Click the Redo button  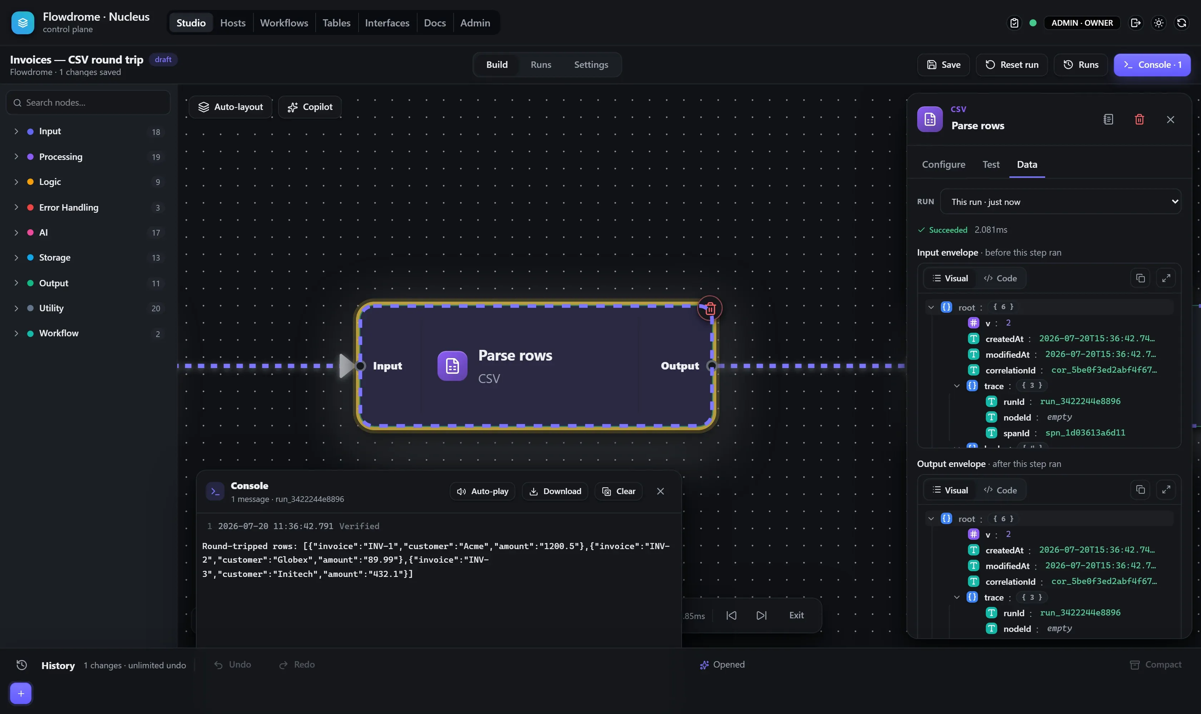tap(297, 664)
